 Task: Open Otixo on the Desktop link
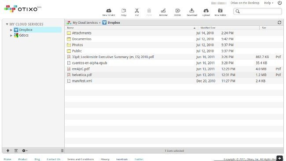[x=245, y=3]
